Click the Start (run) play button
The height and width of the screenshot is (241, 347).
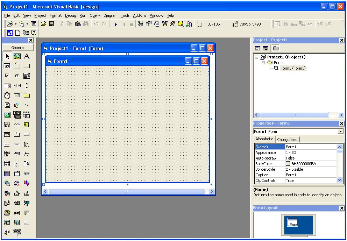116,24
